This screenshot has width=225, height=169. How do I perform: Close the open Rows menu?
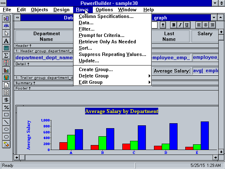coord(83,10)
